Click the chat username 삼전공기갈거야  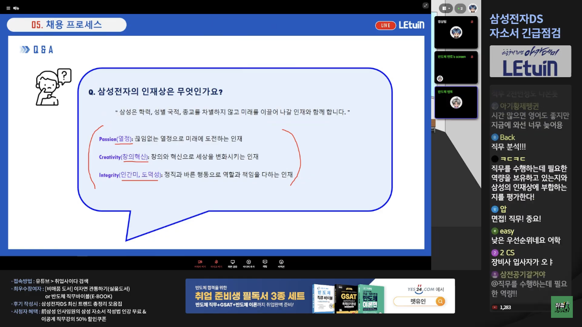click(523, 274)
